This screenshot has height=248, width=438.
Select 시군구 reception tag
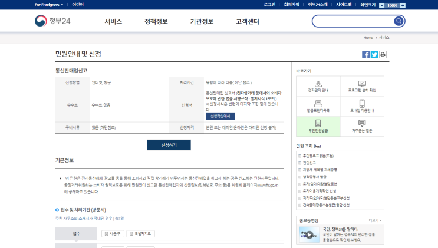113,233
